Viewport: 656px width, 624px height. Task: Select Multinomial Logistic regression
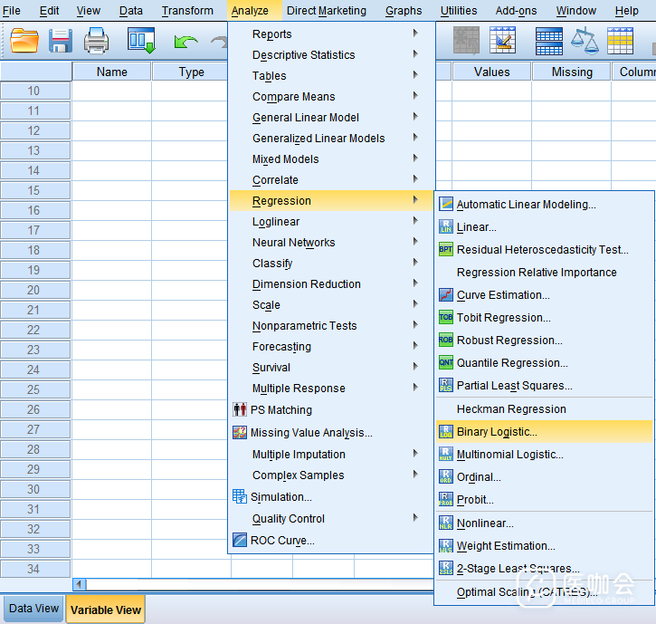coord(509,455)
